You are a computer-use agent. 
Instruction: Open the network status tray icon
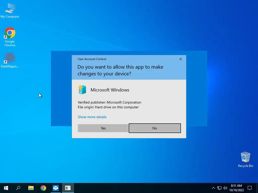(x=219, y=188)
